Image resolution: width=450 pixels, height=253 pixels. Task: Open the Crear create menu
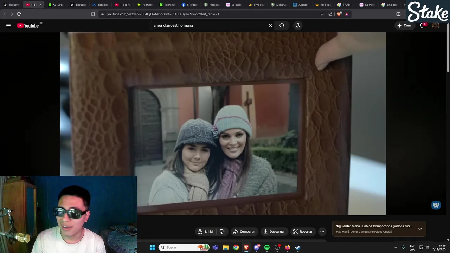tap(405, 25)
